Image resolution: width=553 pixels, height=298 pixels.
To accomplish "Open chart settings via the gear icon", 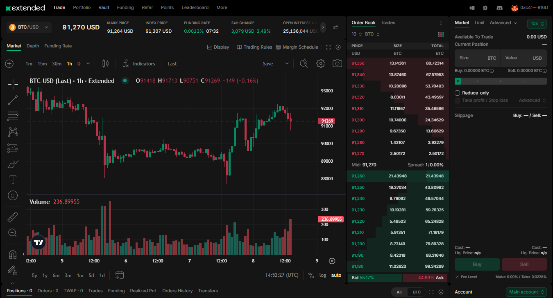I will (x=321, y=63).
